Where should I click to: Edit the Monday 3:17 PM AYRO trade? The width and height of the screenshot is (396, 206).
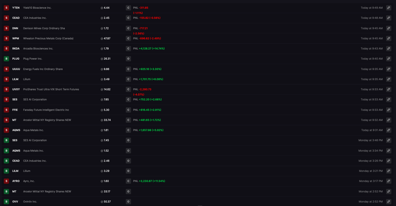(388, 181)
